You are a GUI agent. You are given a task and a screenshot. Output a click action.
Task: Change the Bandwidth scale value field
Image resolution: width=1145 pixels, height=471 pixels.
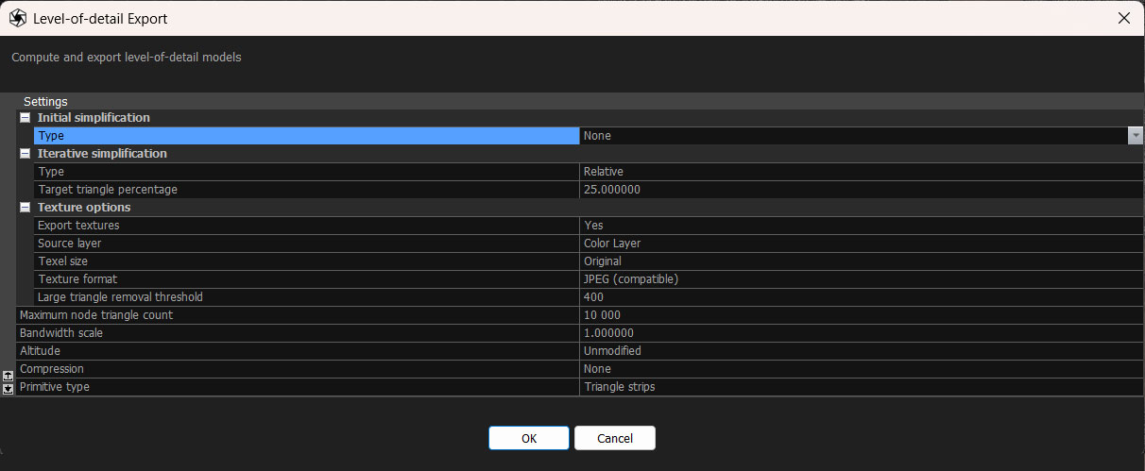860,333
